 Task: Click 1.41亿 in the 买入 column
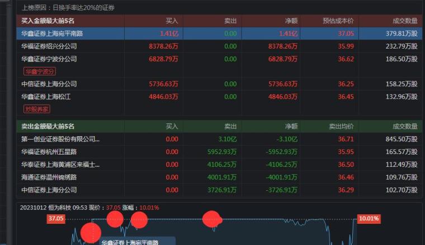(169, 33)
